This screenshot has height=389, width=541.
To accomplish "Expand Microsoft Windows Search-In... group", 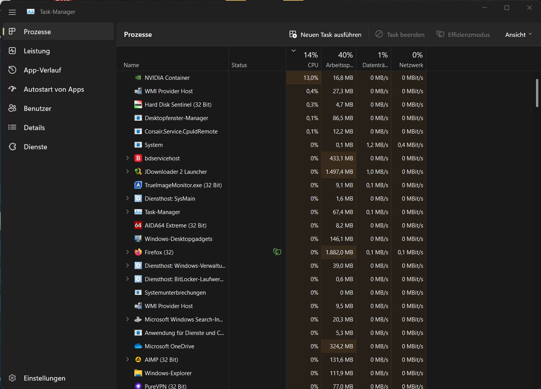I will click(x=127, y=319).
